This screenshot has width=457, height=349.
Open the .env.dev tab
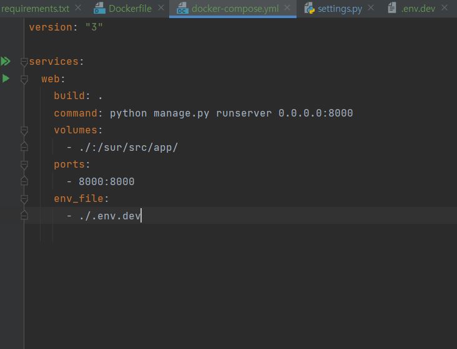(418, 9)
